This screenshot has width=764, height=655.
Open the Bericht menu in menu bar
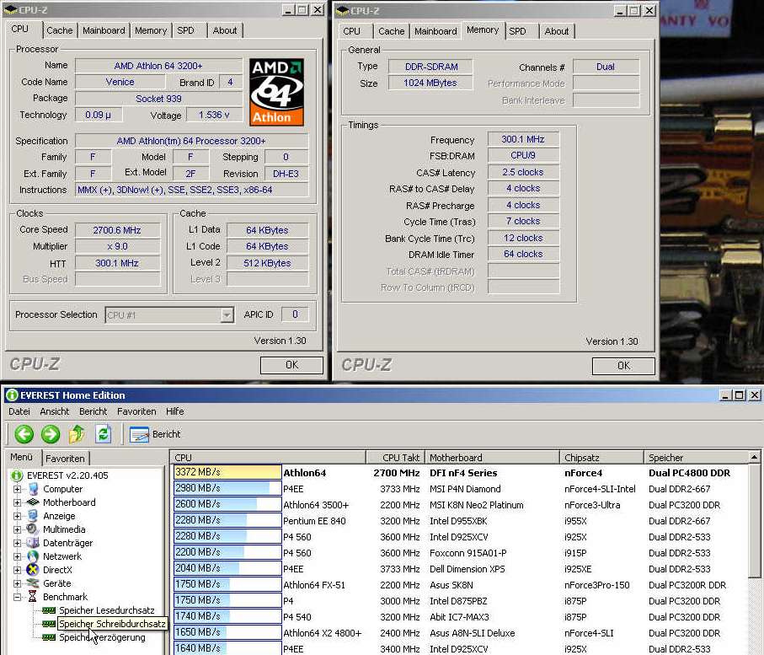coord(93,411)
